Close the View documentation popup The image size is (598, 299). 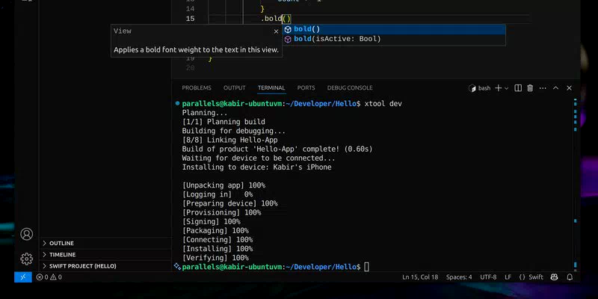(276, 31)
